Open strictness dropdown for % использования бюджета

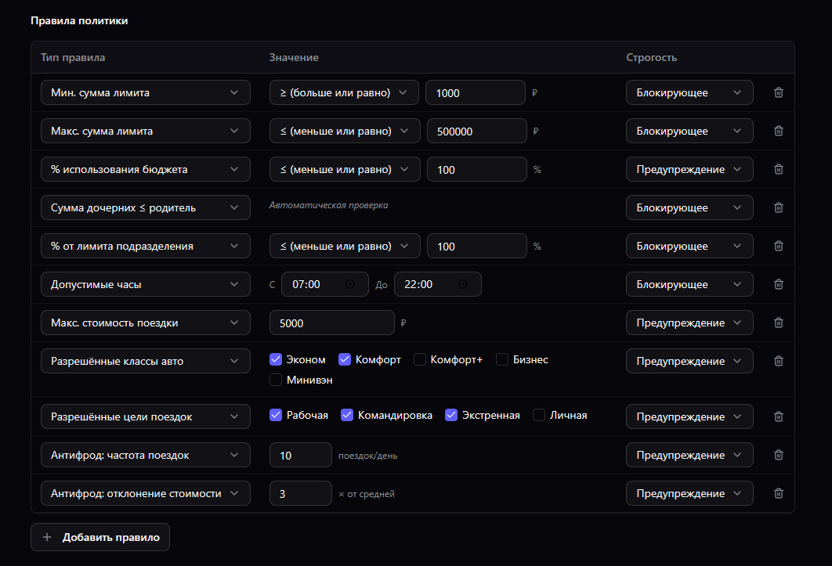689,169
